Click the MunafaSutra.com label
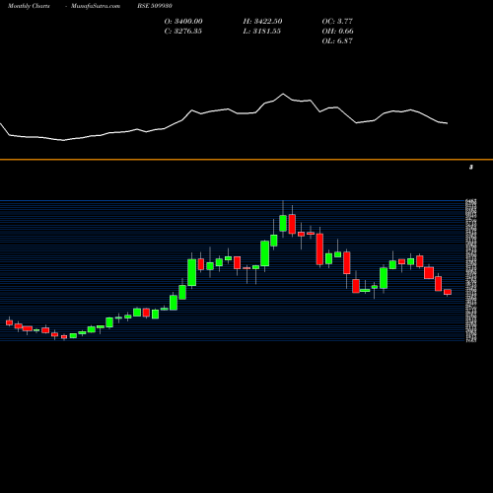The width and height of the screenshot is (493, 493). click(96, 6)
